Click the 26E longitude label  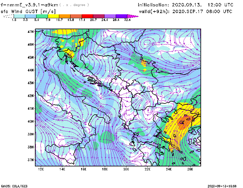[x=190, y=169]
